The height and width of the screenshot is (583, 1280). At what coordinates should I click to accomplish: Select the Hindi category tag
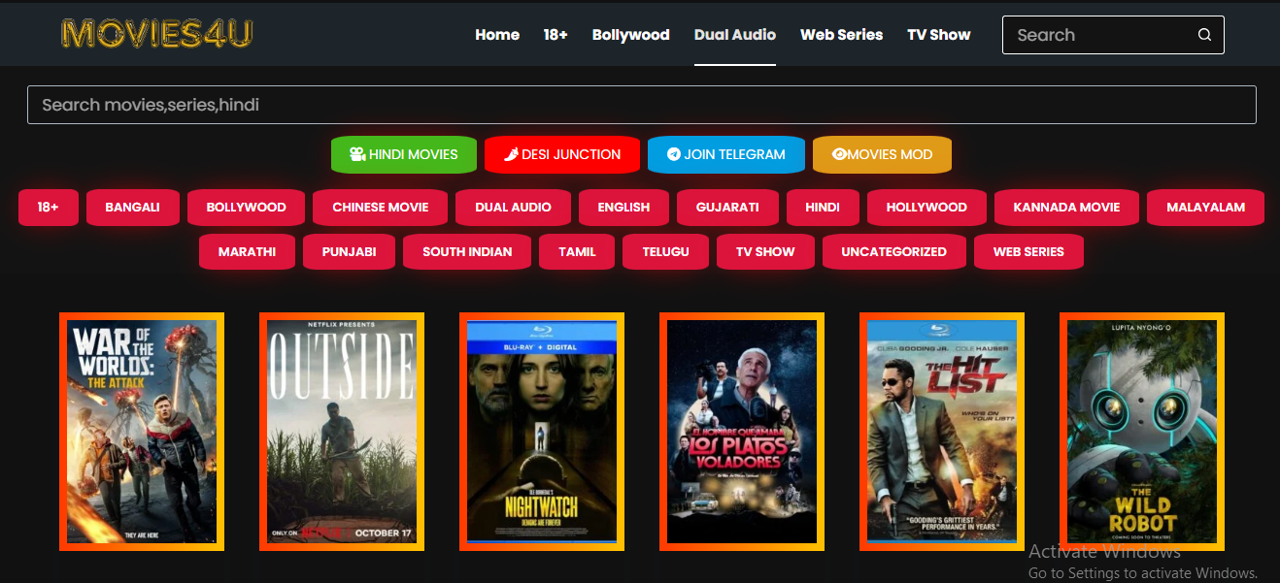823,207
